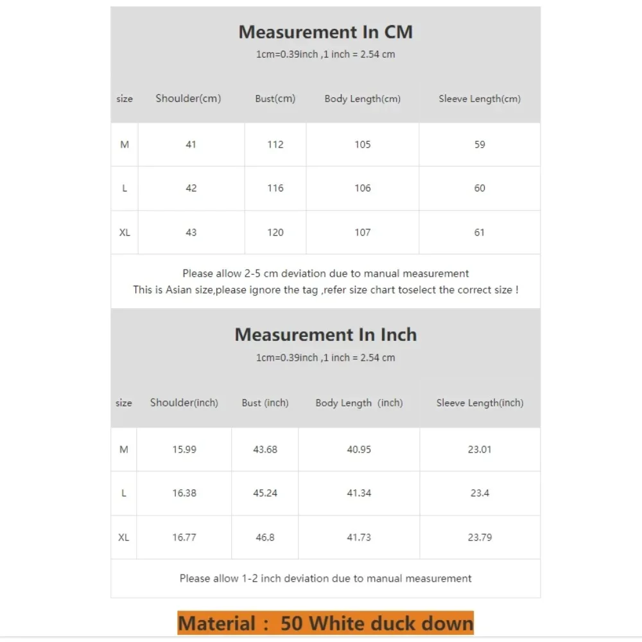642x642 pixels.
Task: Click the Sleeve Length(cm) header
Action: 480,99
